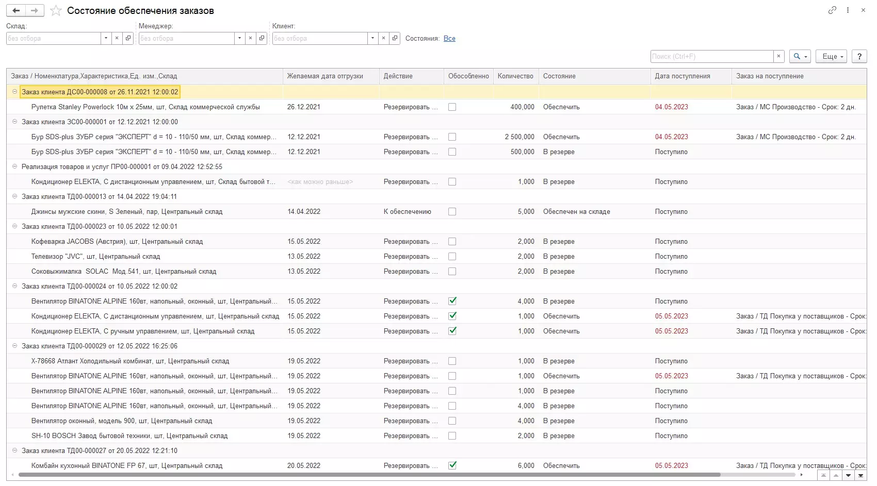877x486 pixels.
Task: Click the Все states link
Action: point(449,39)
